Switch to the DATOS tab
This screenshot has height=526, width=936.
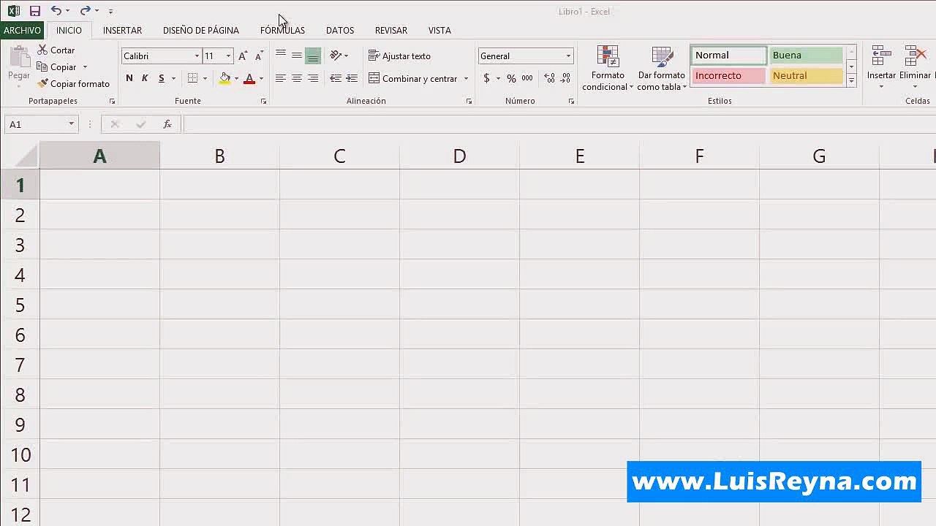[340, 30]
